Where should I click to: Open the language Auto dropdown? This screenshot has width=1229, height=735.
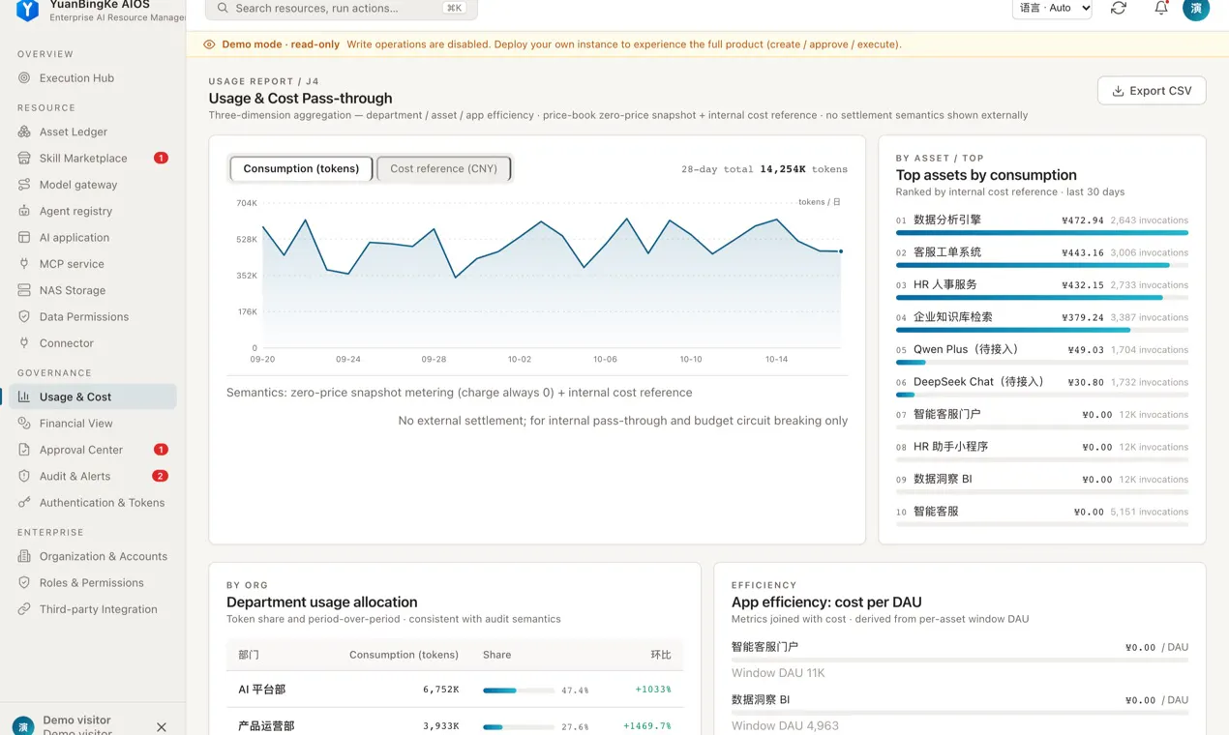[x=1052, y=8]
